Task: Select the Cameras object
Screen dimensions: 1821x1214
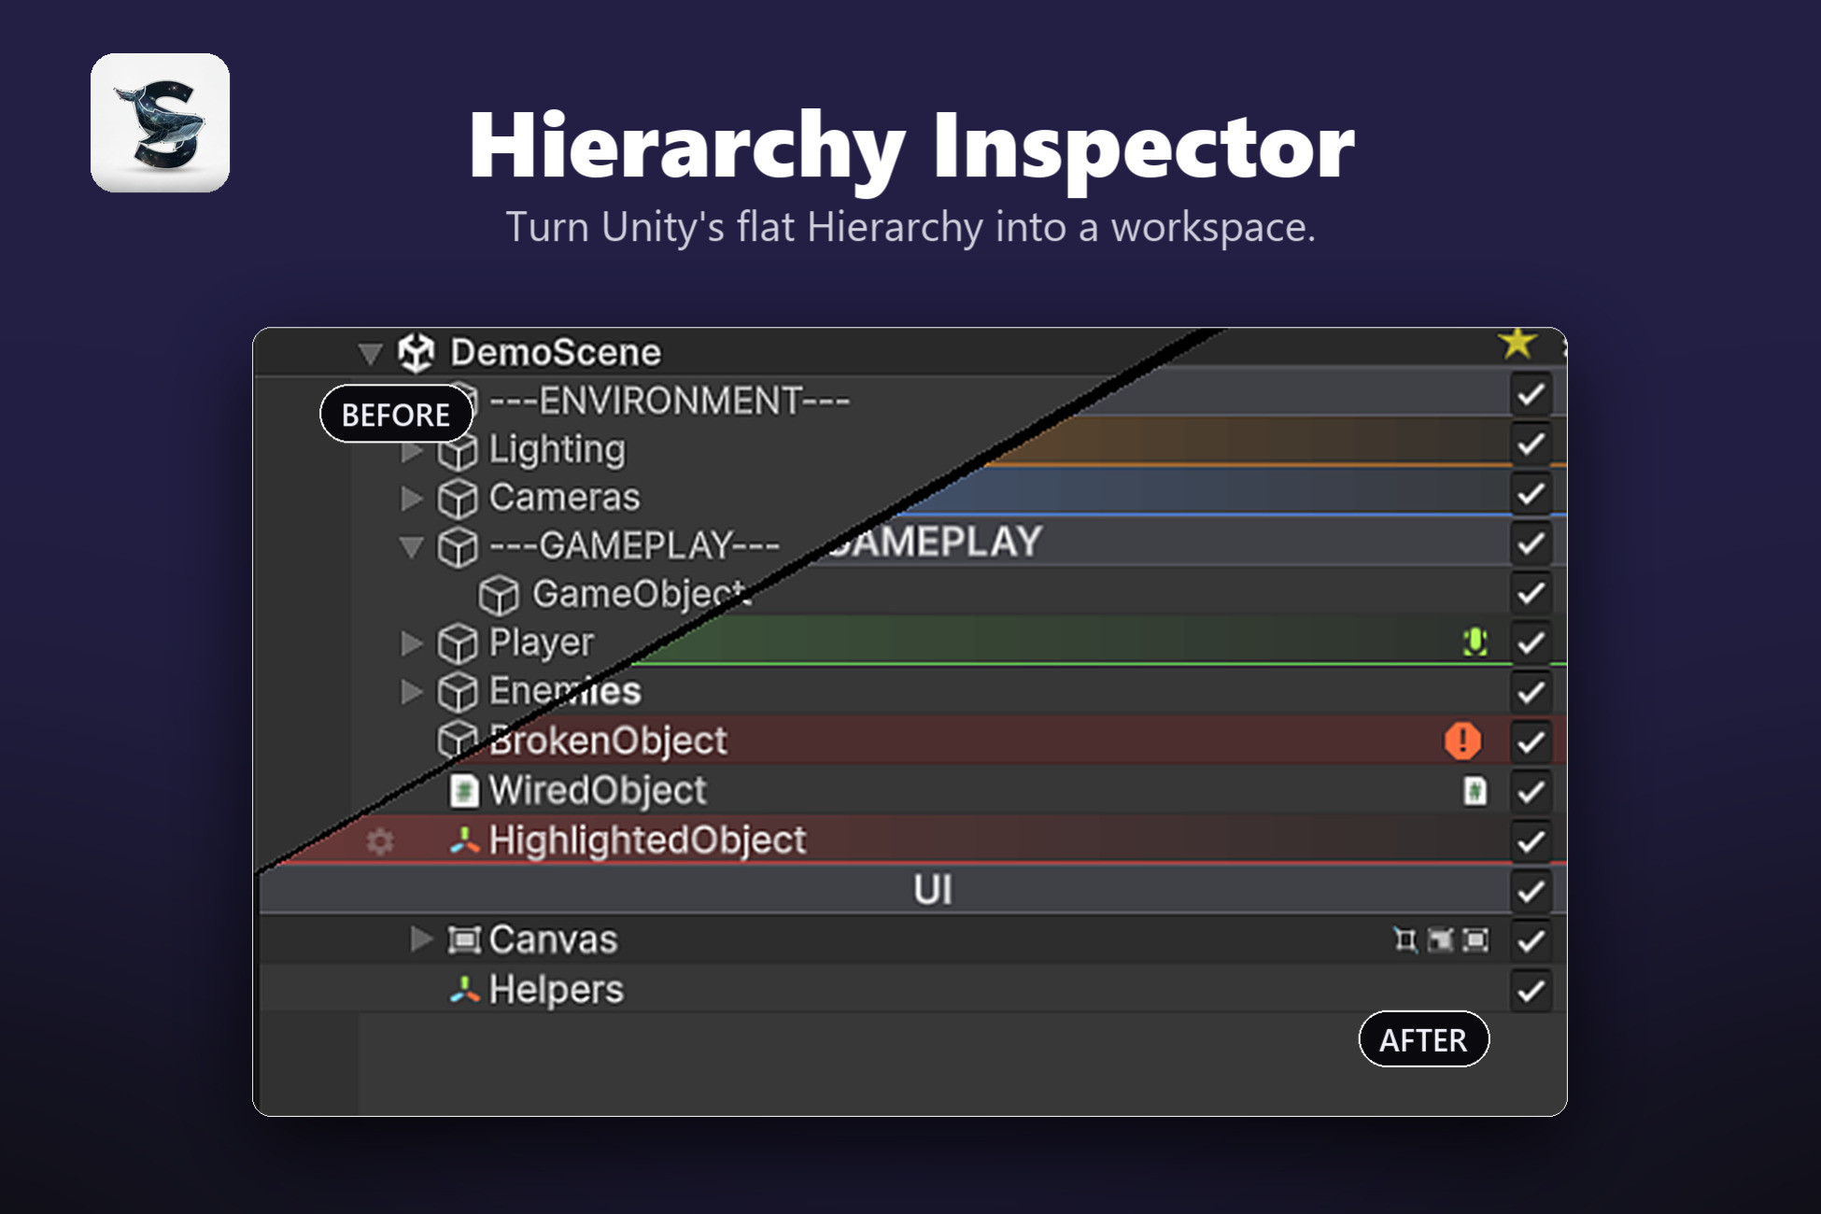Action: 564,498
